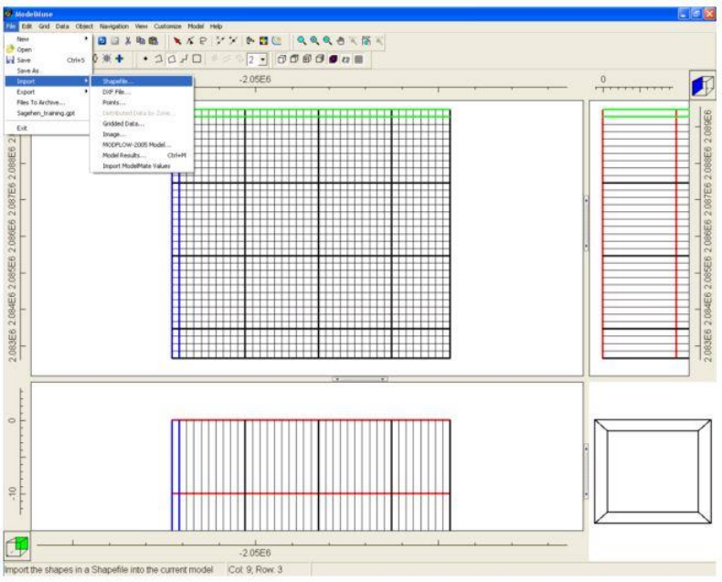Screen dimensions: 722x582
Task: Click the horizontal splitter handle between views
Action: point(359,379)
